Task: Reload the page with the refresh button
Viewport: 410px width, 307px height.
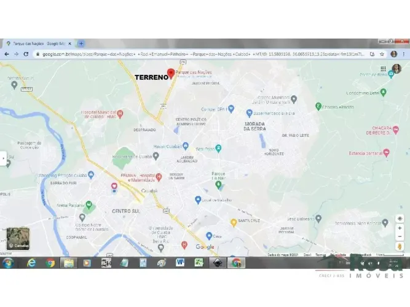Action: click(26, 54)
